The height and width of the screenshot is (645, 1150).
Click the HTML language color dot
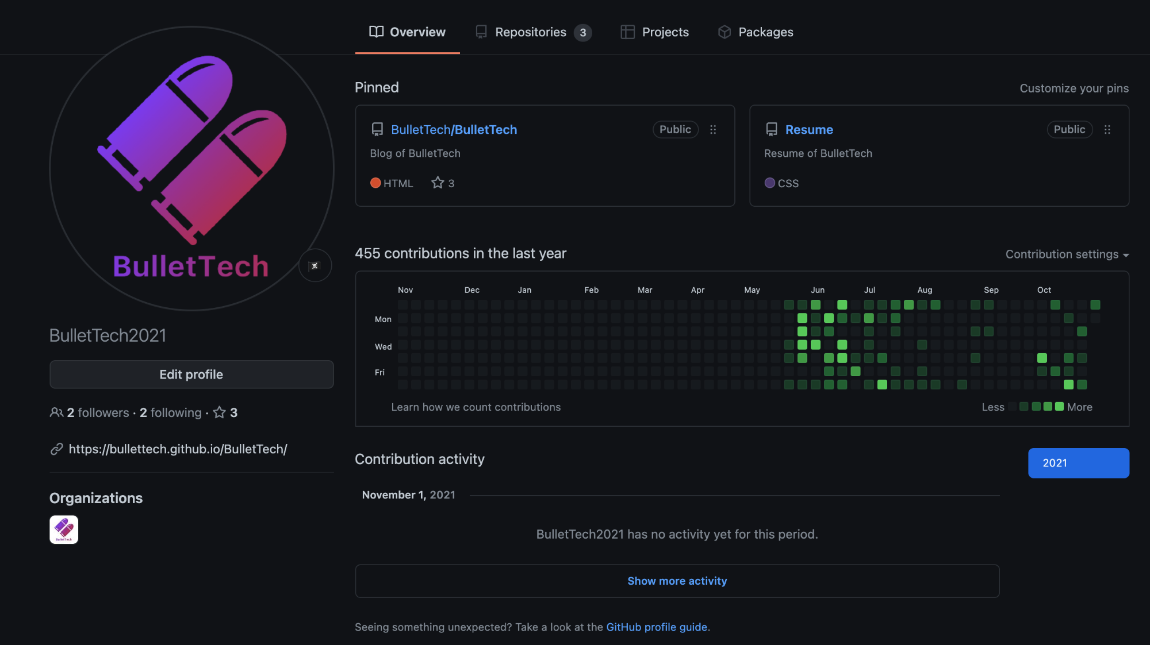pos(375,183)
